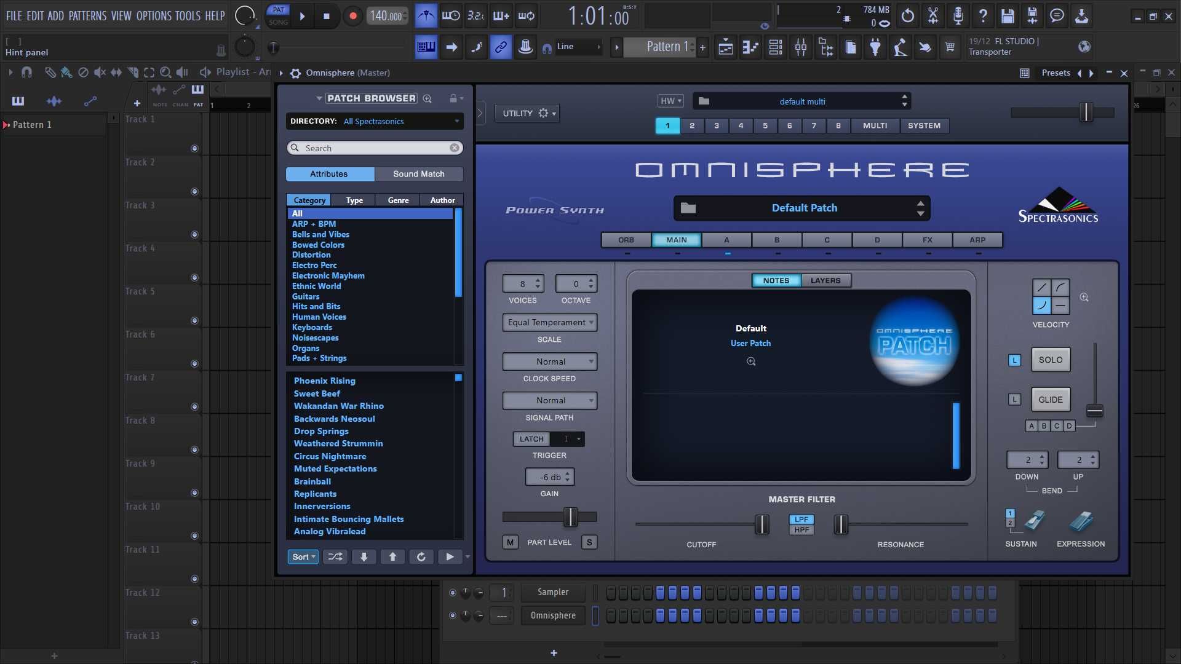
Task: Stop playback in the transport bar
Action: (x=327, y=16)
